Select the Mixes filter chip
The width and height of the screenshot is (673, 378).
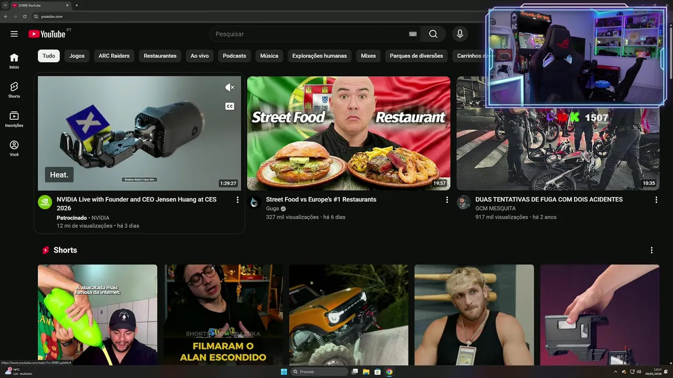[x=369, y=56]
